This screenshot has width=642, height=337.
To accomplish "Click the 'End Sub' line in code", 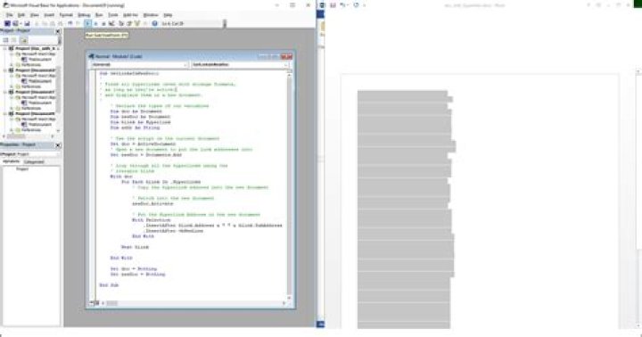I will coord(109,285).
